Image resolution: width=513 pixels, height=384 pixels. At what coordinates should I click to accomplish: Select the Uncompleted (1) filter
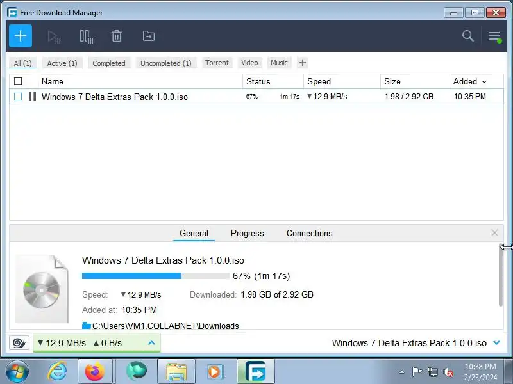166,63
